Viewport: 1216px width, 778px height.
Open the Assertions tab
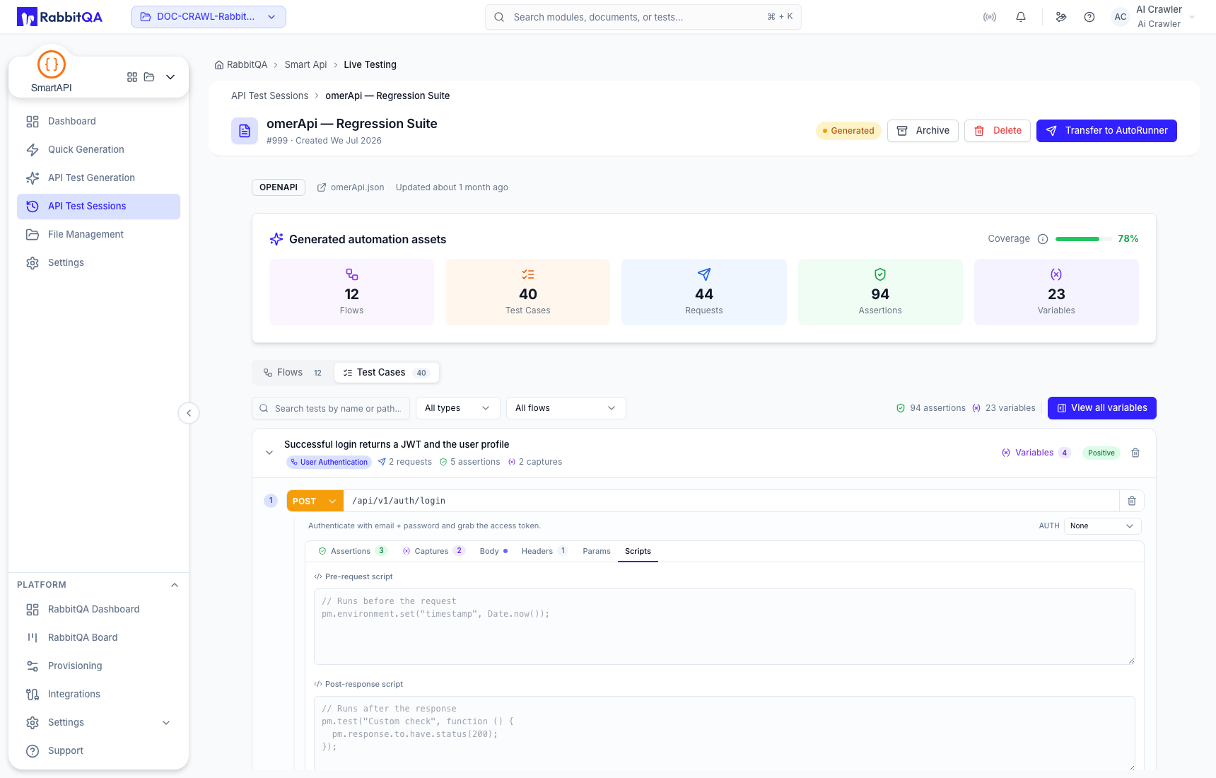tap(352, 552)
